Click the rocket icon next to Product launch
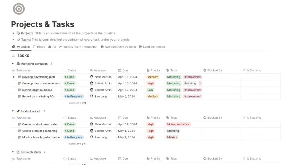Image resolution: width=282 pixels, height=165 pixels. (18, 111)
